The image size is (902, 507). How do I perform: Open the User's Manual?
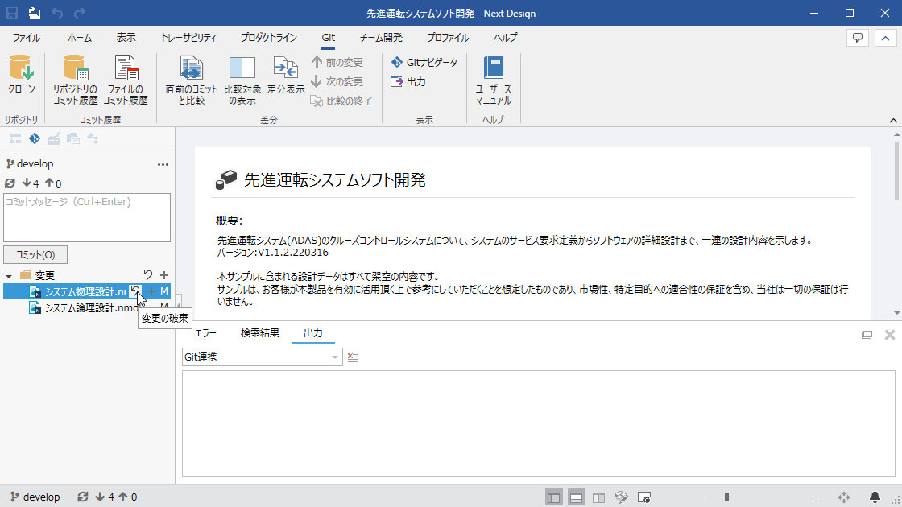tap(493, 80)
